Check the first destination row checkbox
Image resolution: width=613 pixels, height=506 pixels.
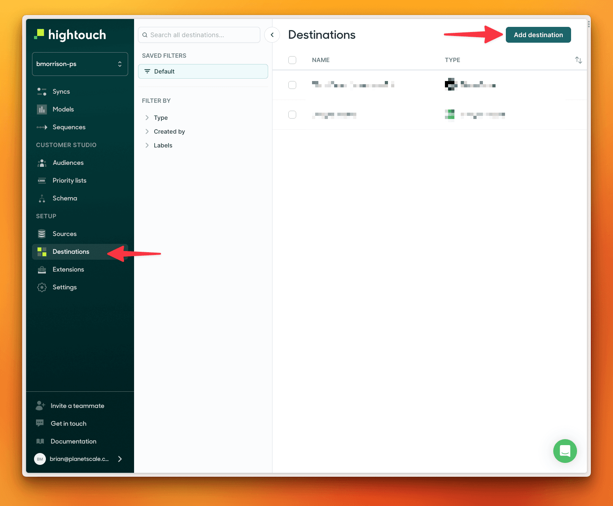292,85
